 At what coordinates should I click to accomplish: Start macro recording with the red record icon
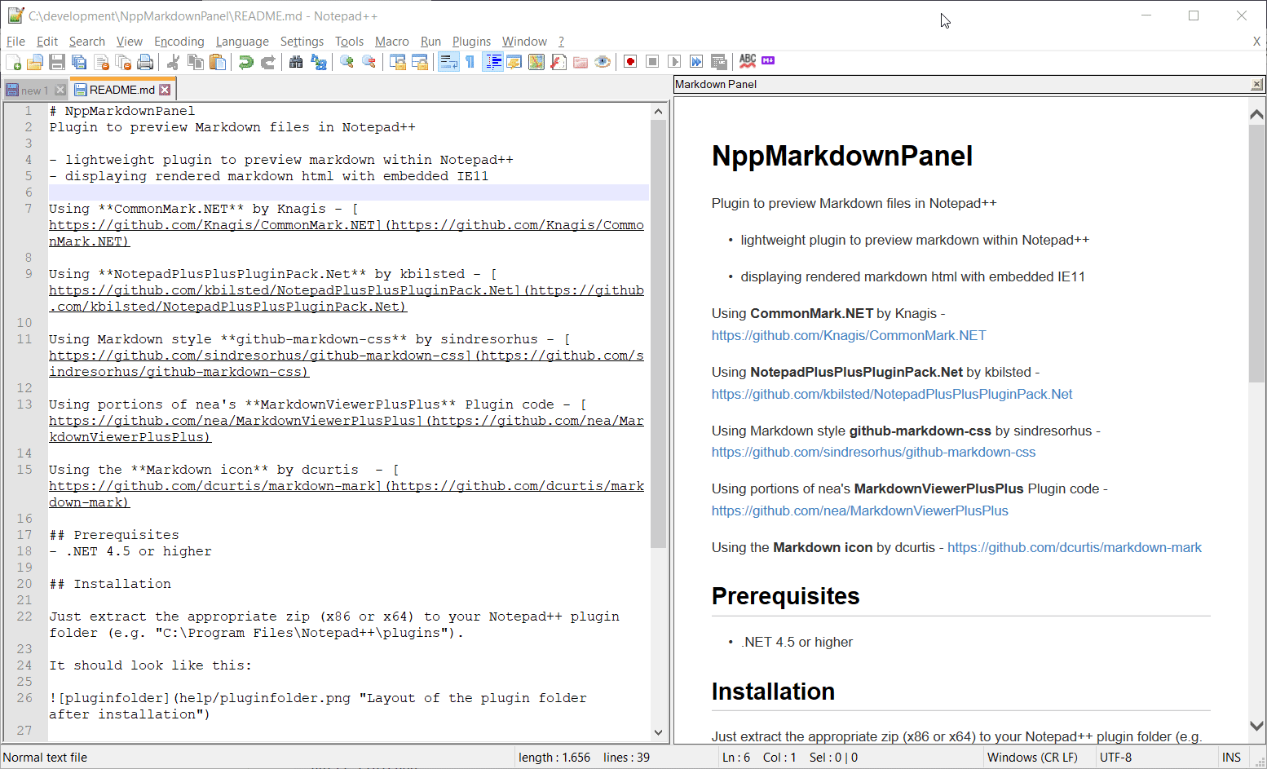630,62
